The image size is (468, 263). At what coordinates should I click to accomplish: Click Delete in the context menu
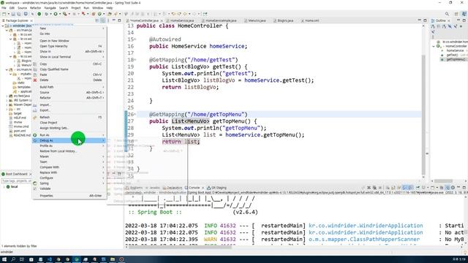(x=69, y=80)
